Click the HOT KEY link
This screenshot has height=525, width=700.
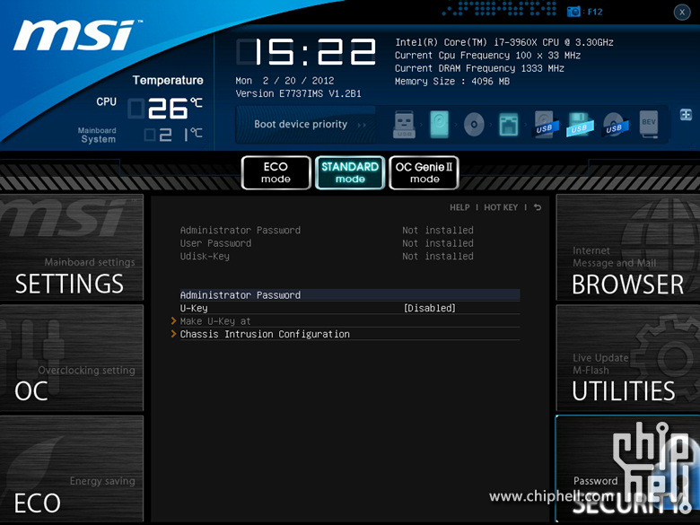coord(501,207)
